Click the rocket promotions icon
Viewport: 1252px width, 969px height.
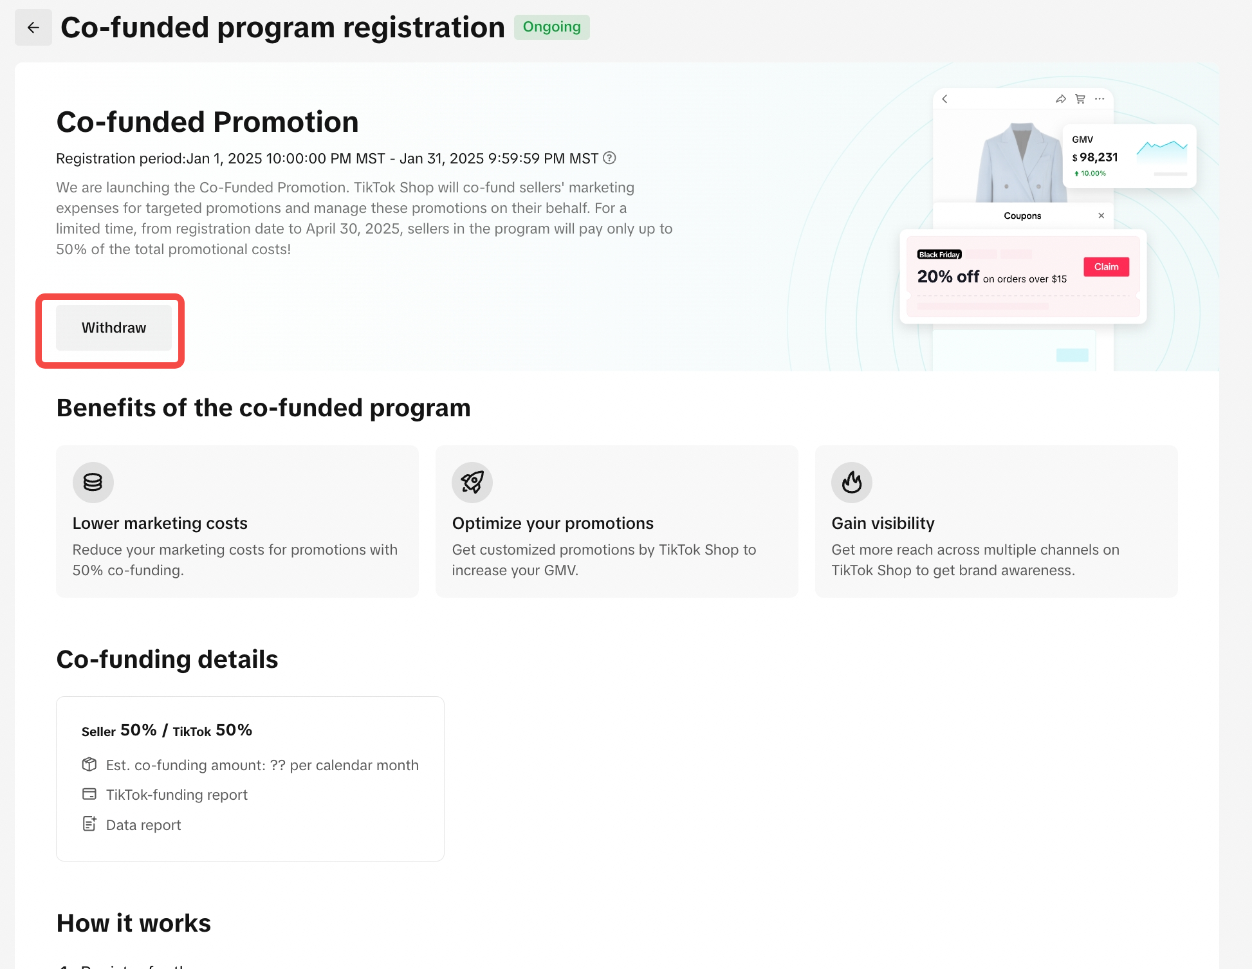pos(472,482)
